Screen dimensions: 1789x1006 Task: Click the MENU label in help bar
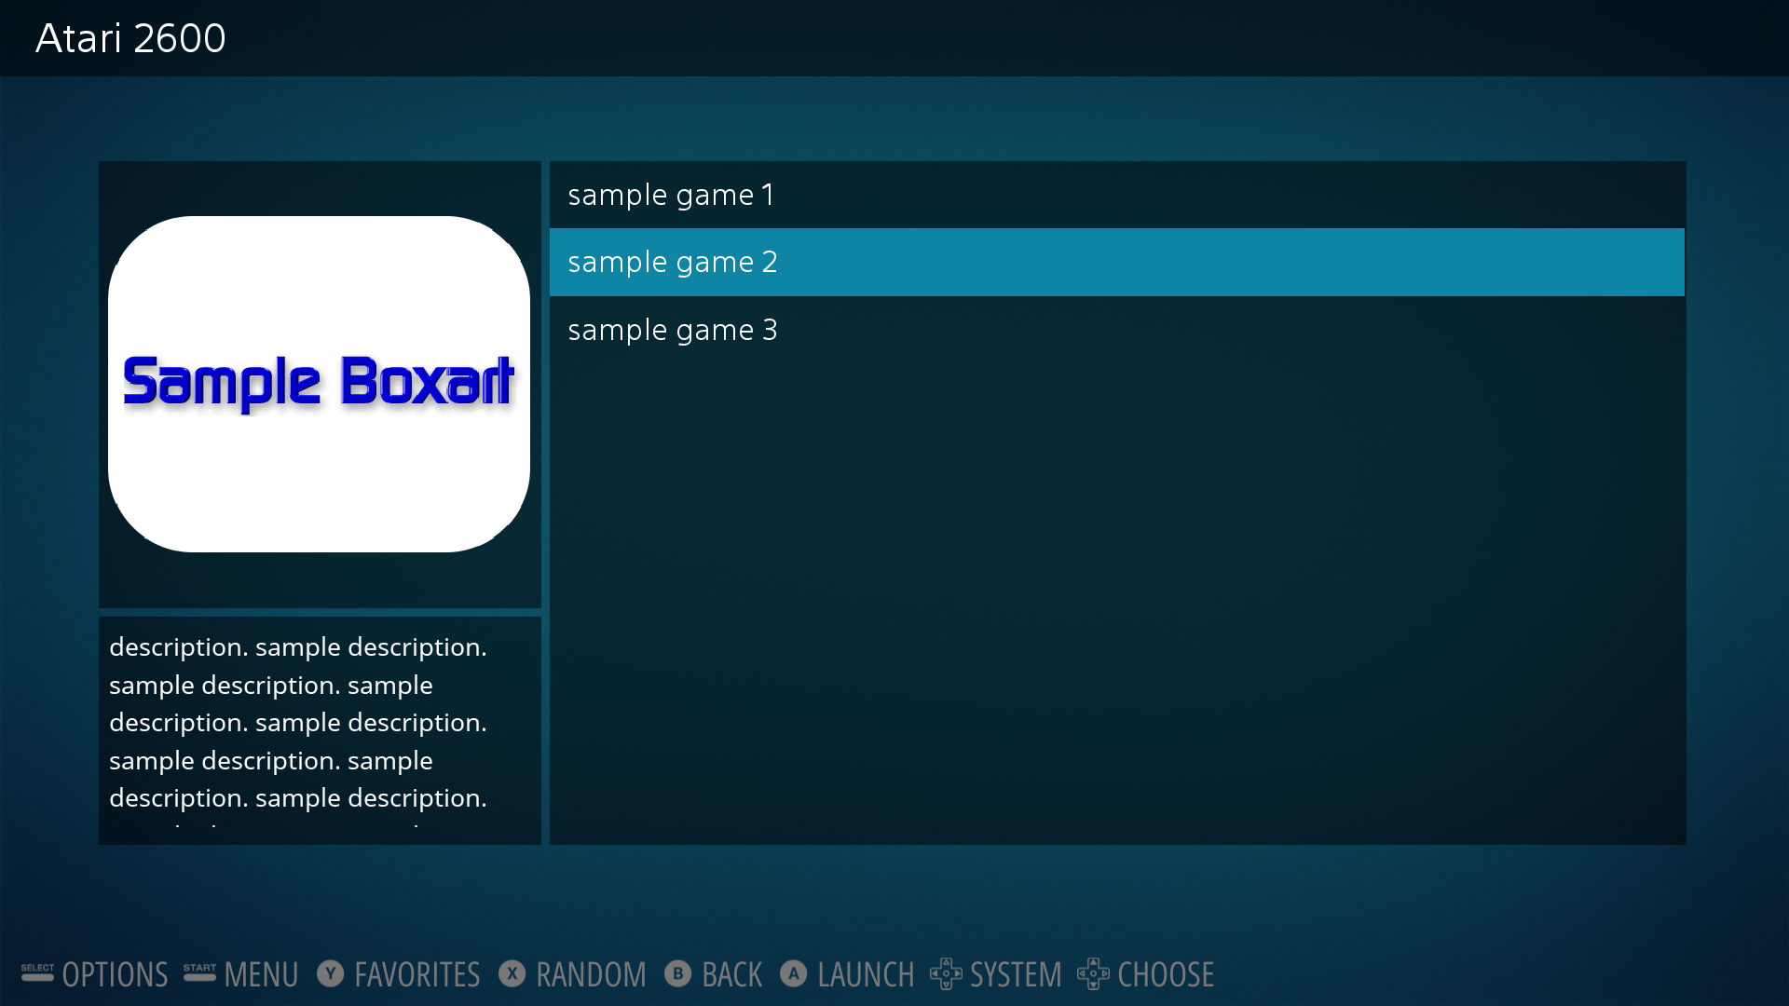click(261, 975)
